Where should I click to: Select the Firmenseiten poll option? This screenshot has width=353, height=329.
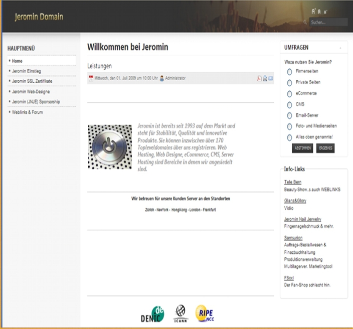pos(289,72)
